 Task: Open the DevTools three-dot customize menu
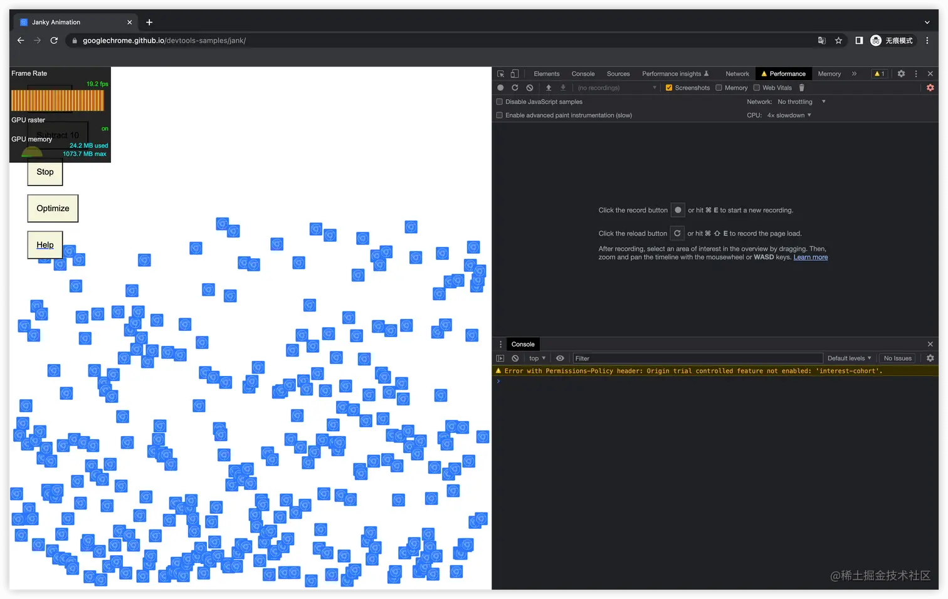pyautogui.click(x=916, y=74)
